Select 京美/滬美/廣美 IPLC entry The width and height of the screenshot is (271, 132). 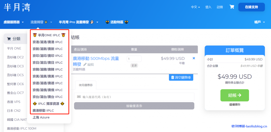coord(48,76)
